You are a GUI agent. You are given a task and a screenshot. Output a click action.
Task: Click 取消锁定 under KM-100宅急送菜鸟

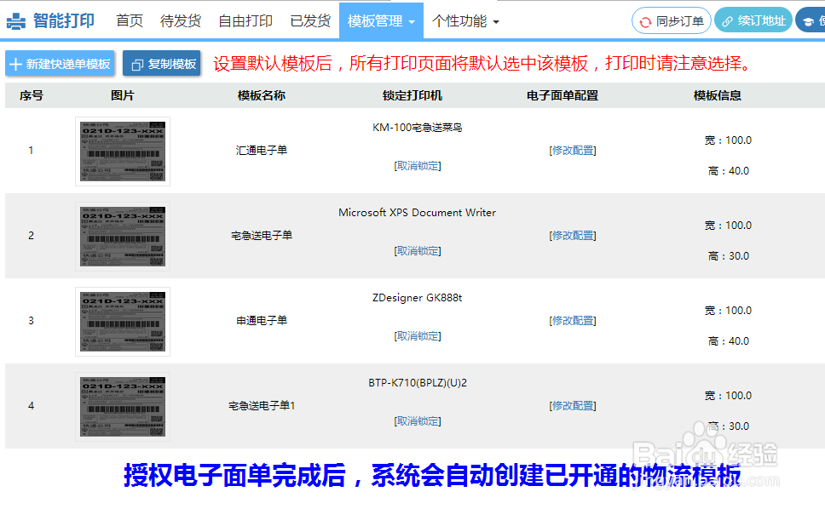418,166
